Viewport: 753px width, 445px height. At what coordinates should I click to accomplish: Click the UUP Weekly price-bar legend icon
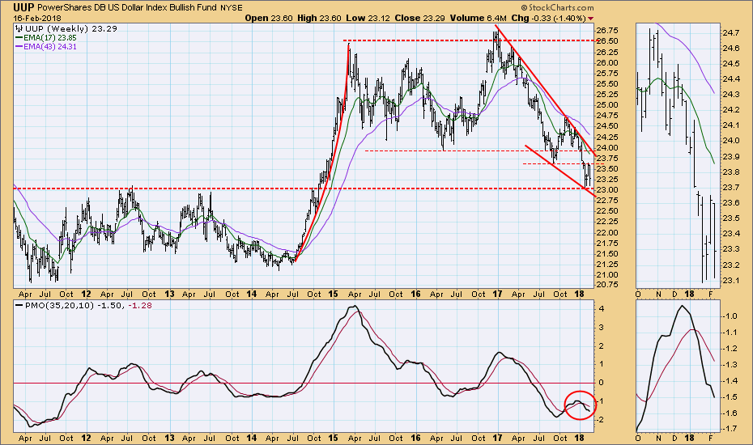pos(19,28)
